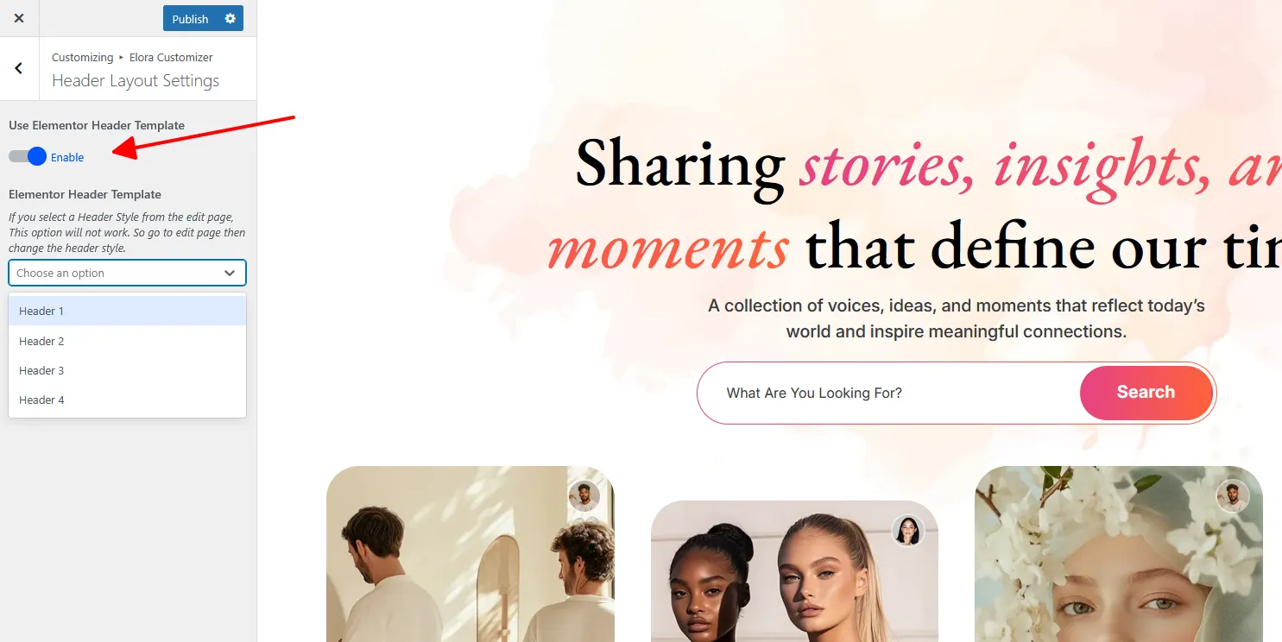Choose Header 2 option
This screenshot has height=642, width=1282.
(127, 341)
